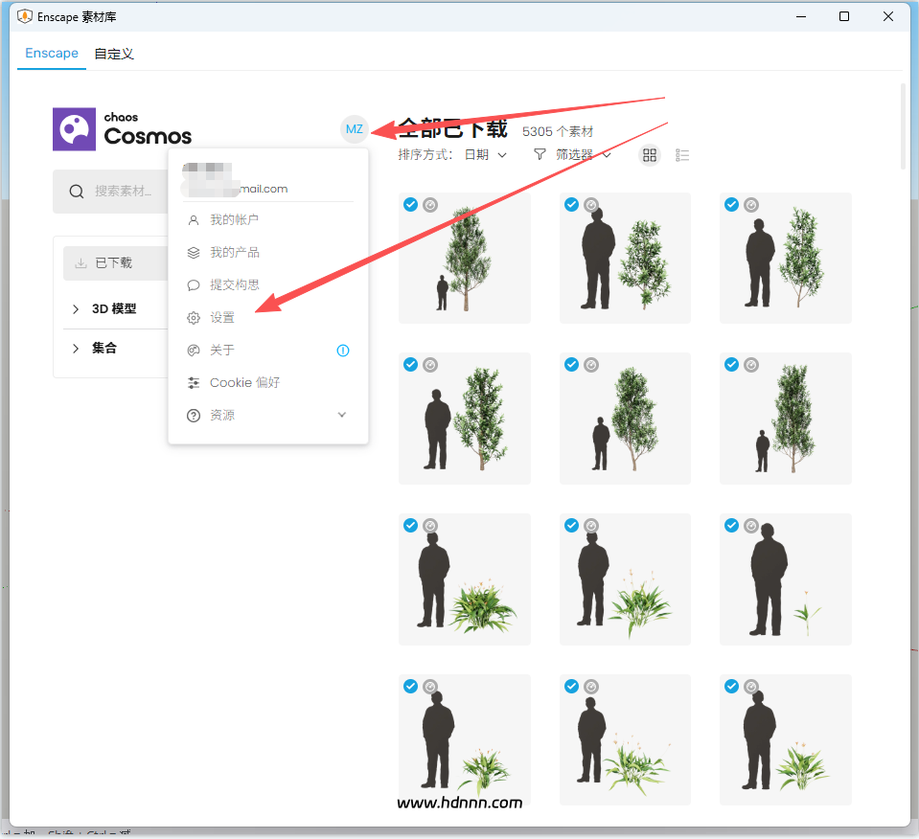The image size is (919, 839).
Task: Click the MZ user avatar icon
Action: pos(355,129)
